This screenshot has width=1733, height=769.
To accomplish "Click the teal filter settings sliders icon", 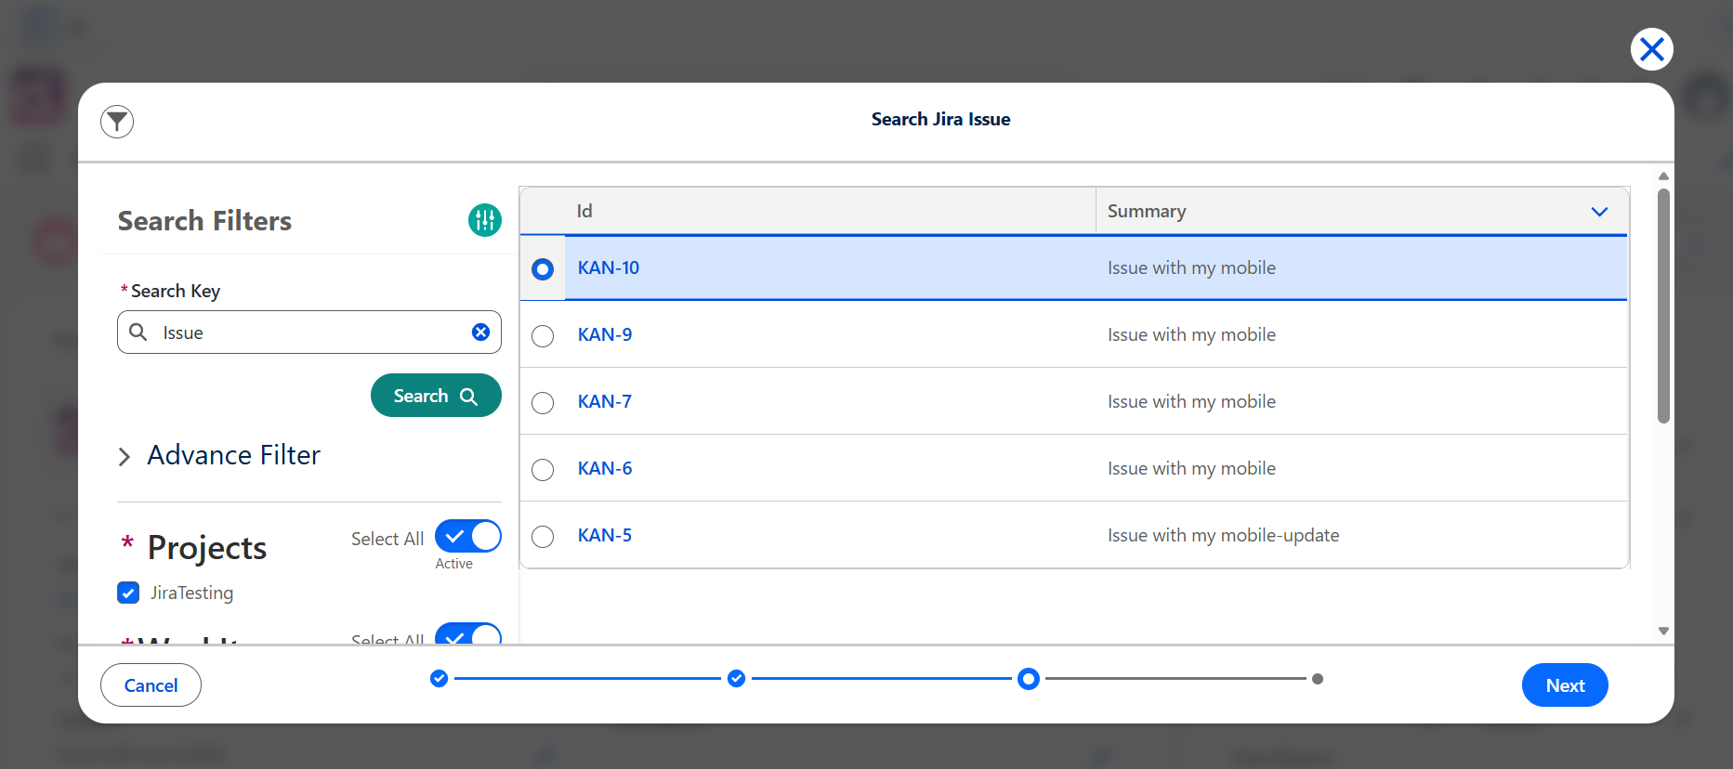I will 484,220.
